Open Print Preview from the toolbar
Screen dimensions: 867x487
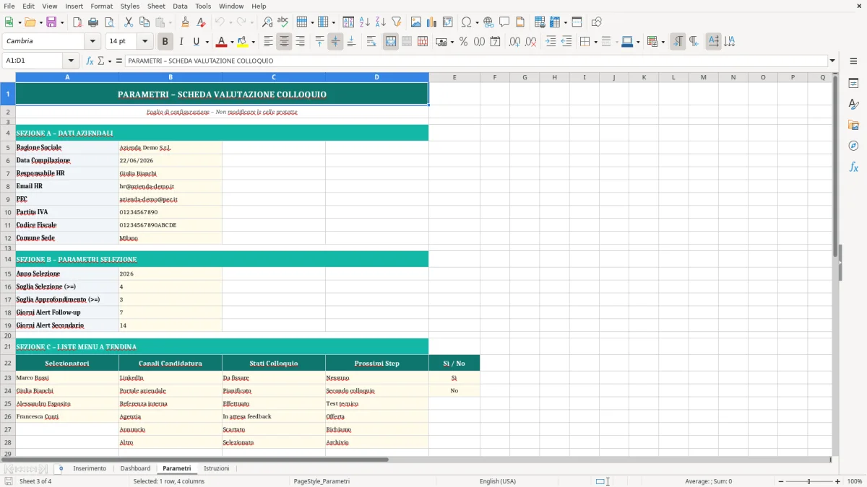pyautogui.click(x=108, y=22)
